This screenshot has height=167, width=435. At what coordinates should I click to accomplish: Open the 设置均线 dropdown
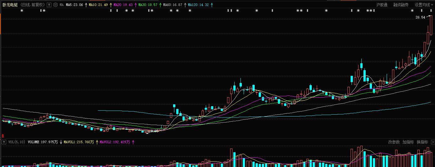pos(424,5)
